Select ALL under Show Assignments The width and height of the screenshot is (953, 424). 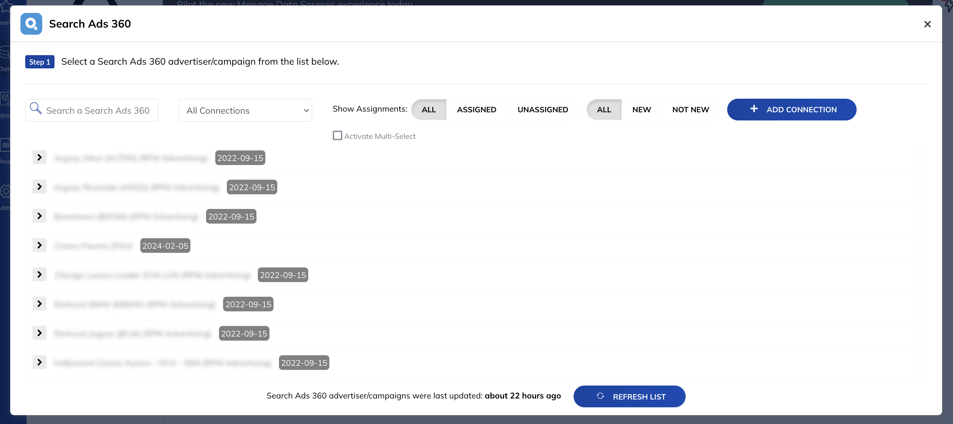coord(429,110)
